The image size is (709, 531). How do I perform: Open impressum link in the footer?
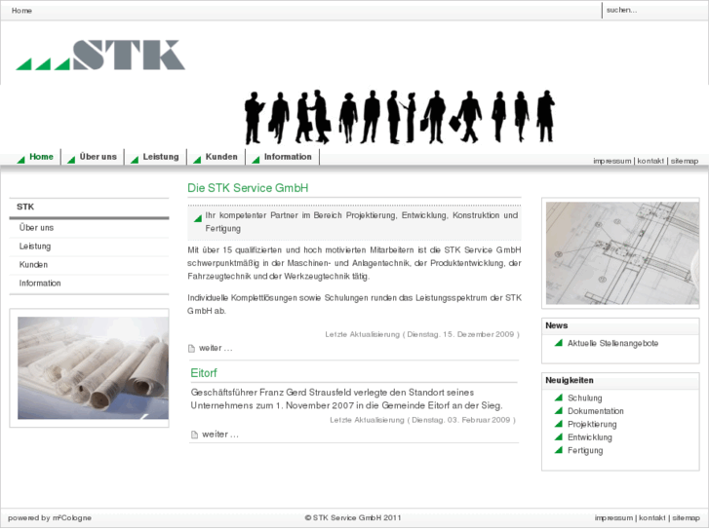613,518
